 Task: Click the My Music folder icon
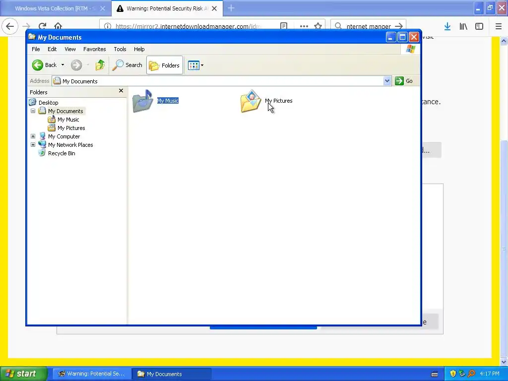142,101
